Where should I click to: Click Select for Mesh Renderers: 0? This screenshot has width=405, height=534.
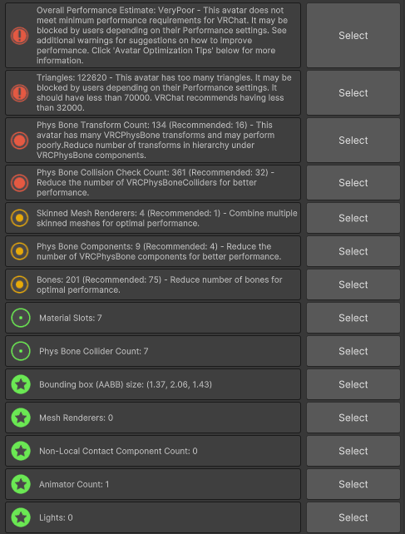coord(353,418)
